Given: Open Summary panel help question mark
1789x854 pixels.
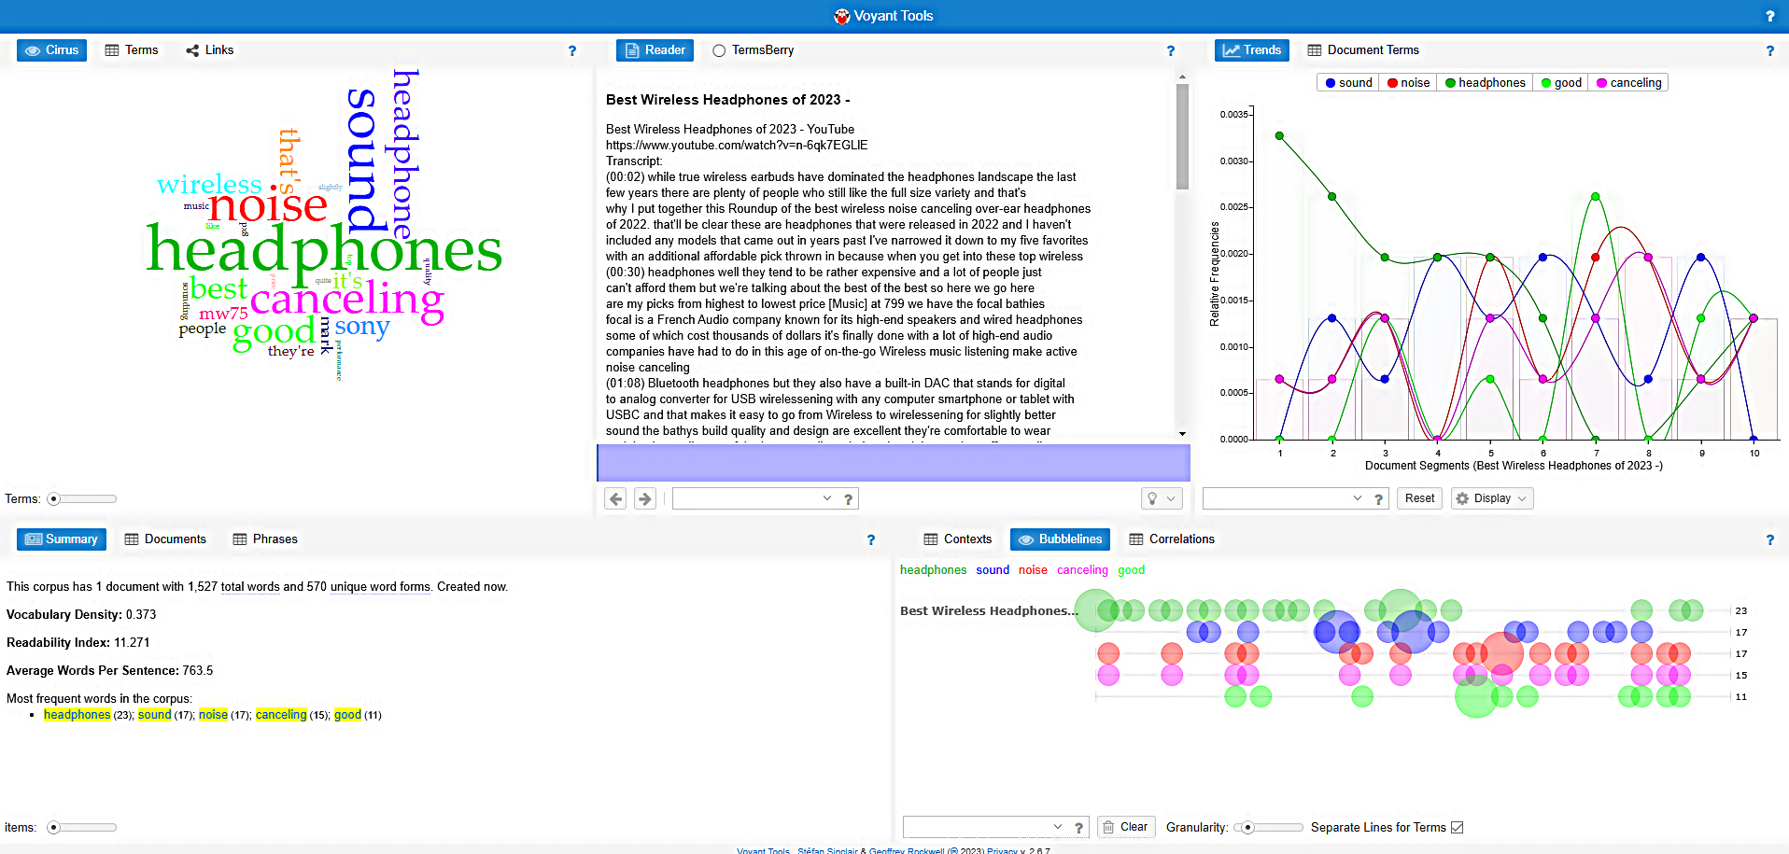Looking at the screenshot, I should [x=870, y=539].
